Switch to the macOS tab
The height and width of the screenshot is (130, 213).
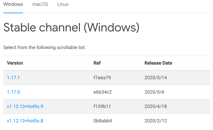coord(40,4)
